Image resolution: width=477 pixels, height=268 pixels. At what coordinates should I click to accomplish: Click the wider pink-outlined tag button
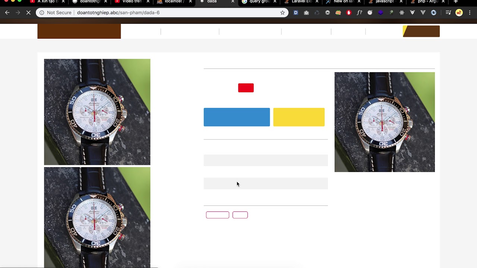tap(218, 215)
